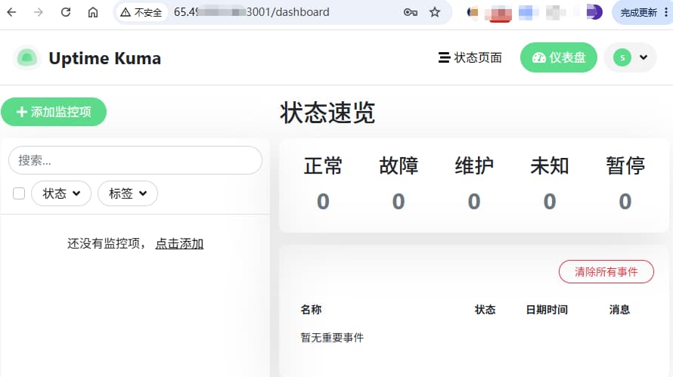
Task: Click the 正常 status count
Action: 323,202
